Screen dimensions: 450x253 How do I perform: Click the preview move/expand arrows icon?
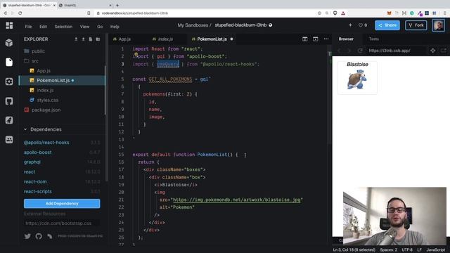point(433,51)
